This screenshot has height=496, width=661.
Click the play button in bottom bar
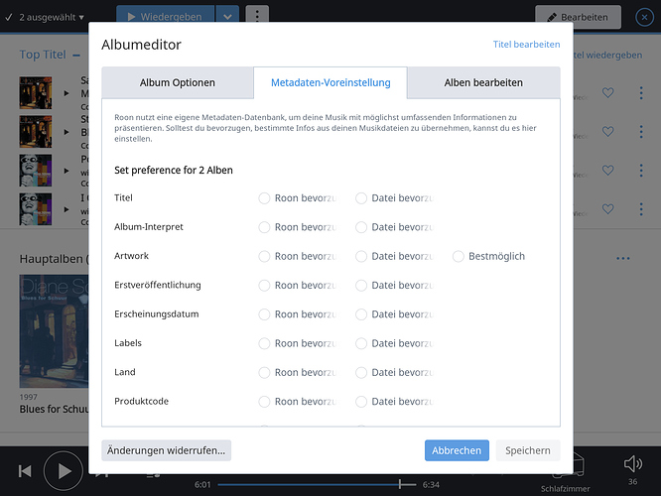tap(64, 471)
